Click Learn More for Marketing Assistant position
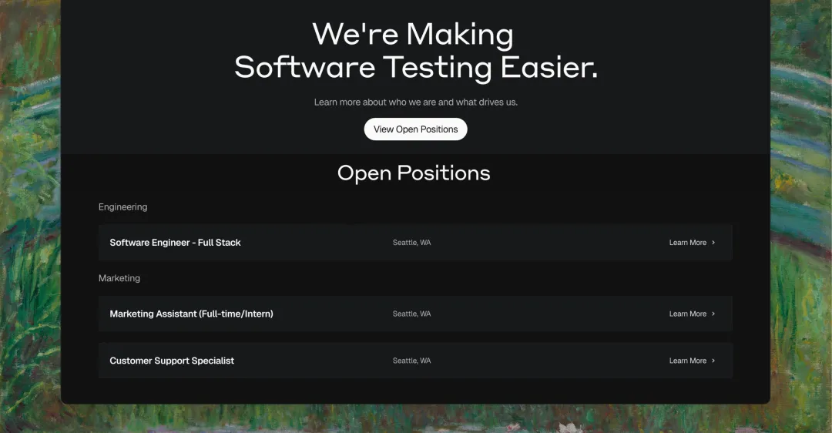Viewport: 832px width, 433px height. coord(687,314)
